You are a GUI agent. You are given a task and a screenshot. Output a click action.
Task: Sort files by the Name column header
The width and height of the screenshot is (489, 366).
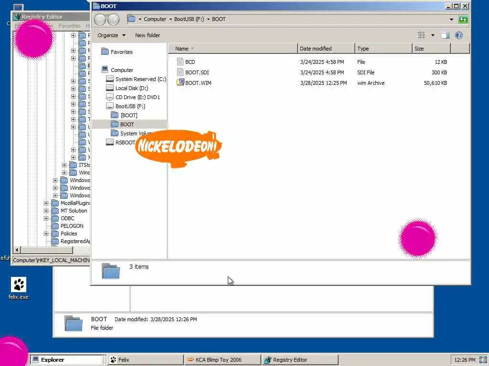click(x=233, y=49)
